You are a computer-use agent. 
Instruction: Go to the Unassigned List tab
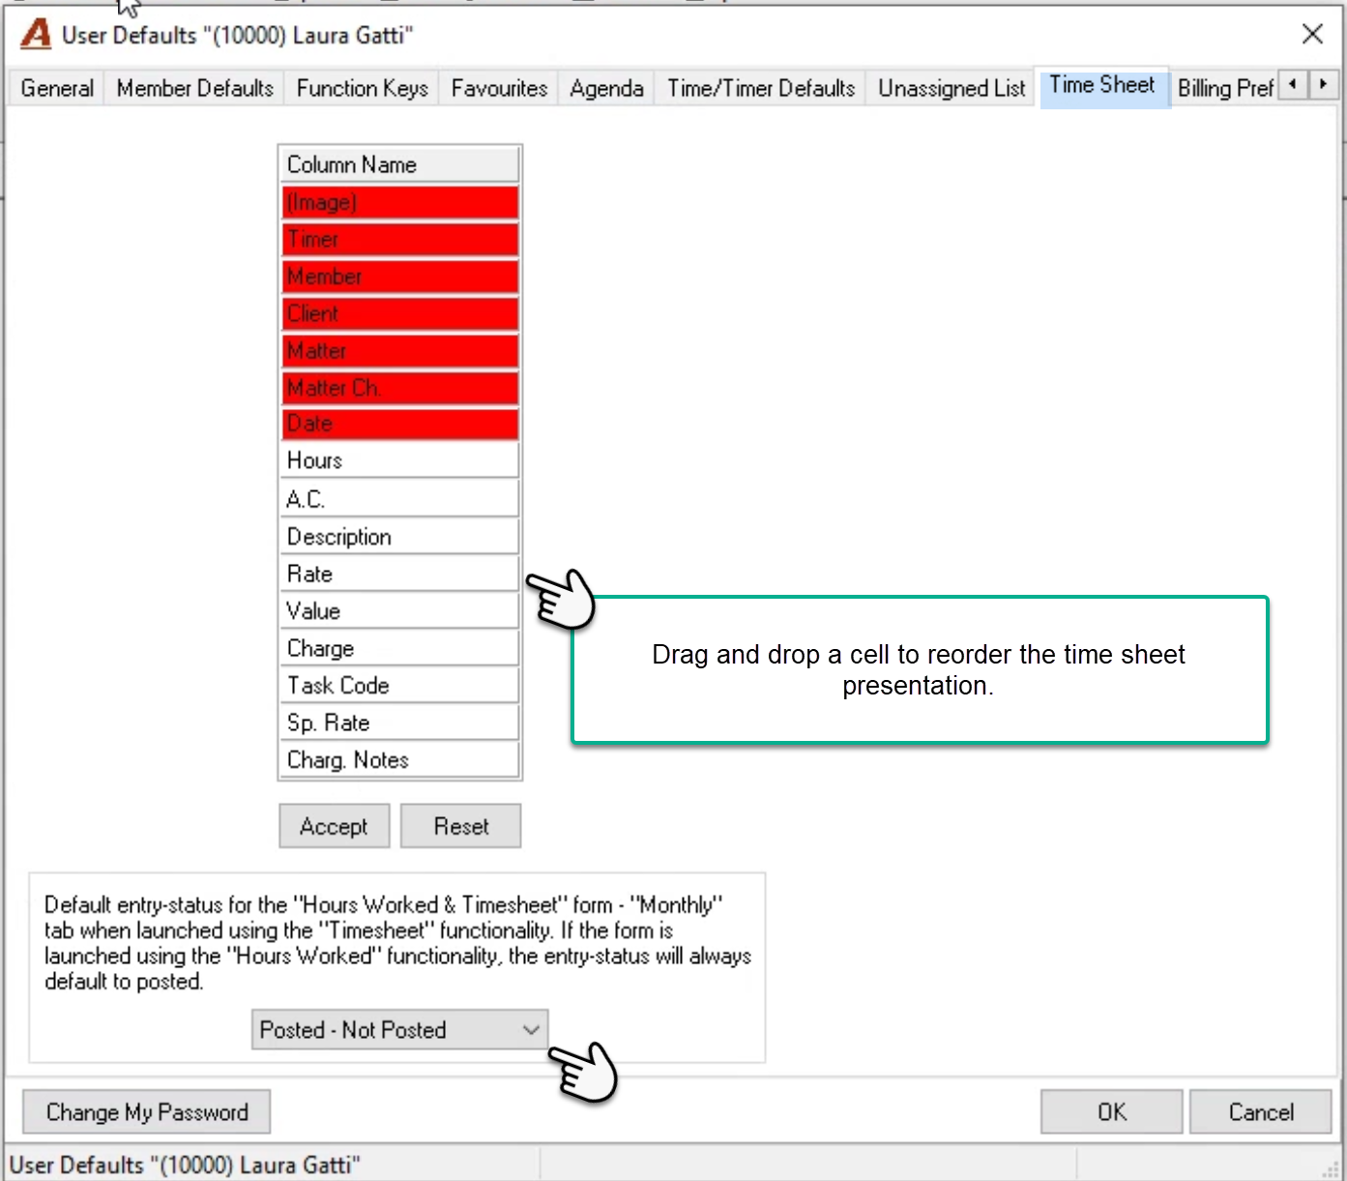click(x=952, y=88)
